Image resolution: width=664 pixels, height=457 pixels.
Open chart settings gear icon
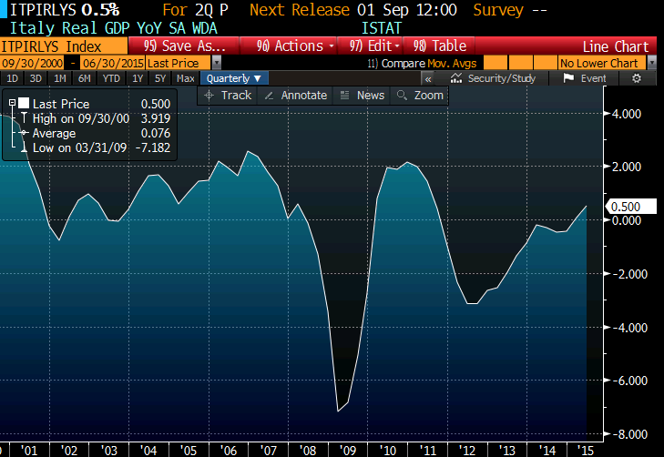coord(637,78)
